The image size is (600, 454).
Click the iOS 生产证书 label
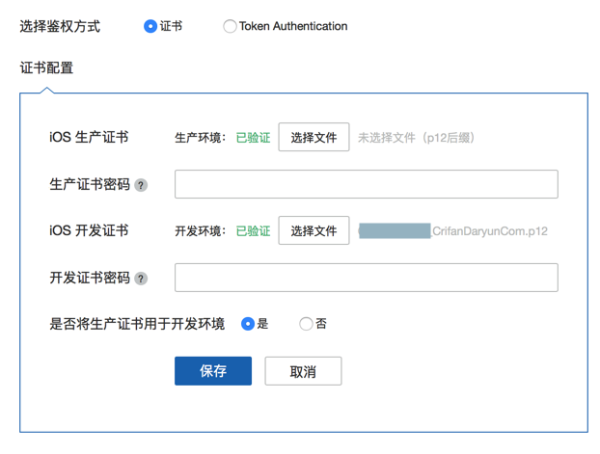click(x=89, y=137)
